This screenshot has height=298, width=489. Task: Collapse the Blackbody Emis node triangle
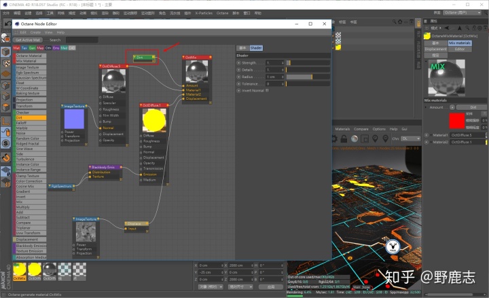coord(90,167)
